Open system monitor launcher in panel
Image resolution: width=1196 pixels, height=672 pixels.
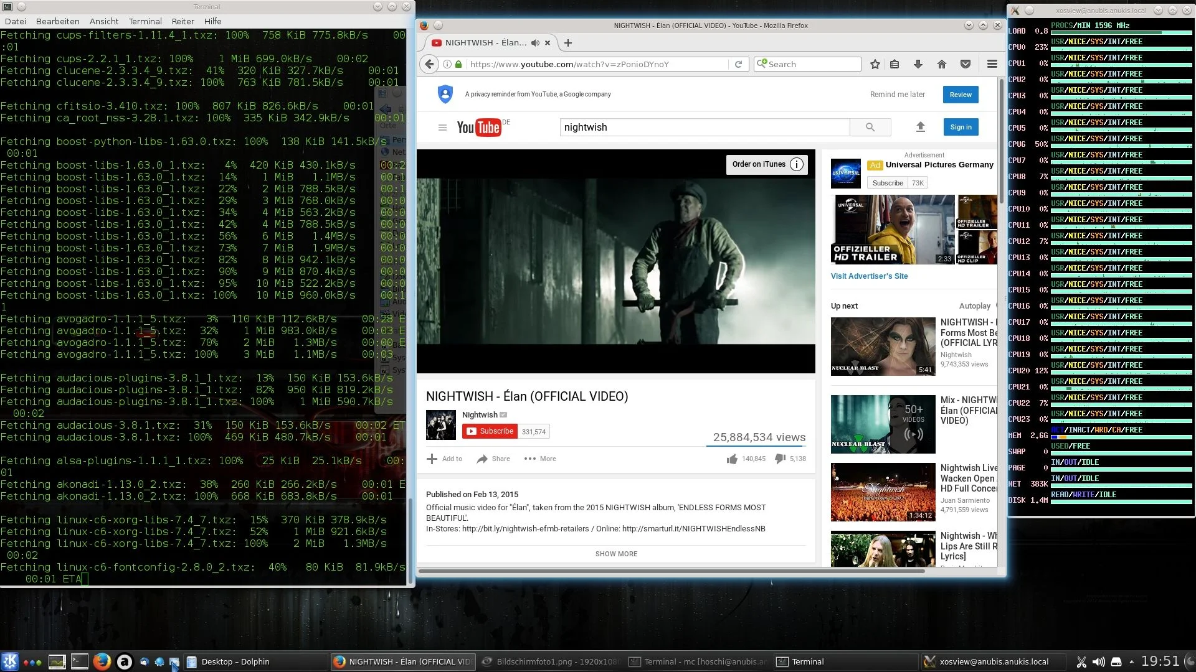point(57,661)
